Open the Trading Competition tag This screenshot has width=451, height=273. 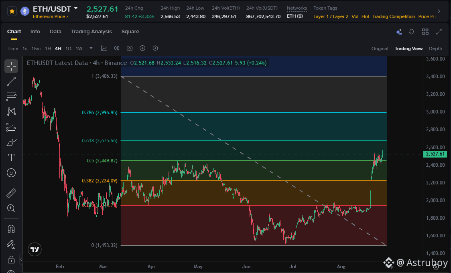[x=394, y=17]
